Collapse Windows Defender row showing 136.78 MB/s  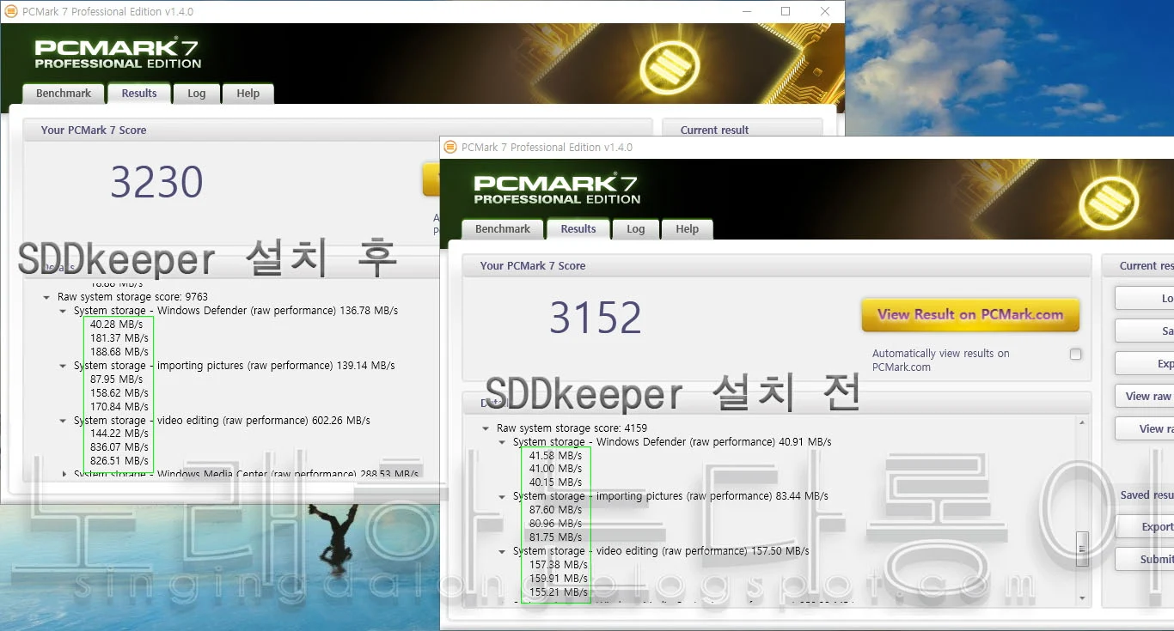(64, 311)
